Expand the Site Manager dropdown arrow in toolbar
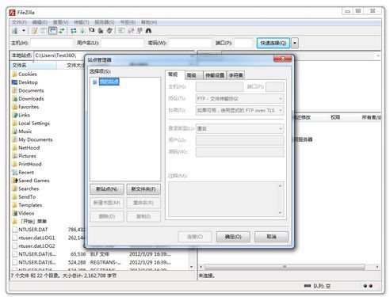390x297 pixels. [24, 31]
